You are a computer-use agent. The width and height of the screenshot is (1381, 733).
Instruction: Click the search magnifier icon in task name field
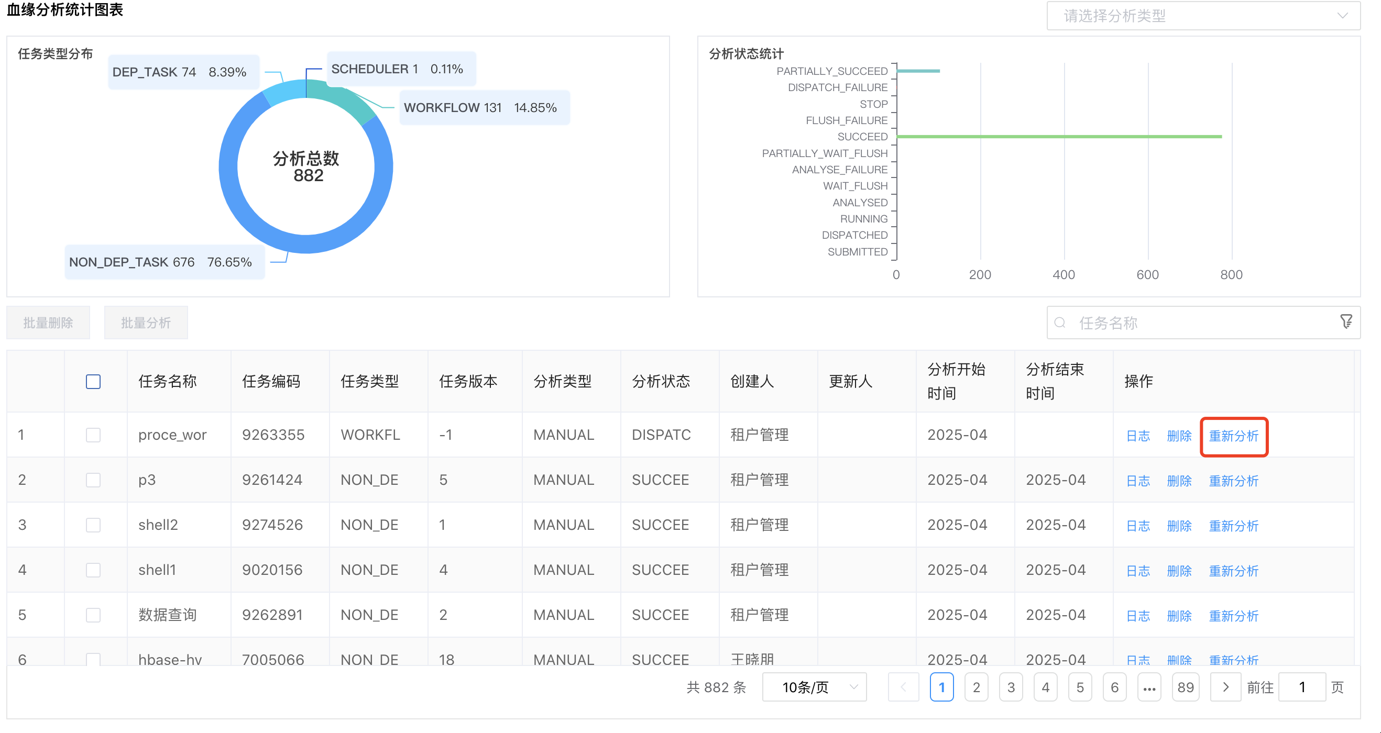coord(1060,323)
